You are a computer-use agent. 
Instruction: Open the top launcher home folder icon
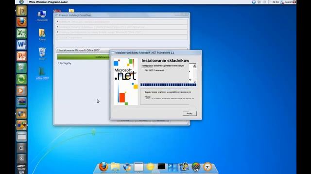[x=21, y=11]
